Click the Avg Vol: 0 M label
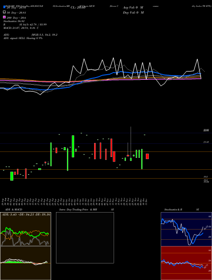 click(133, 8)
